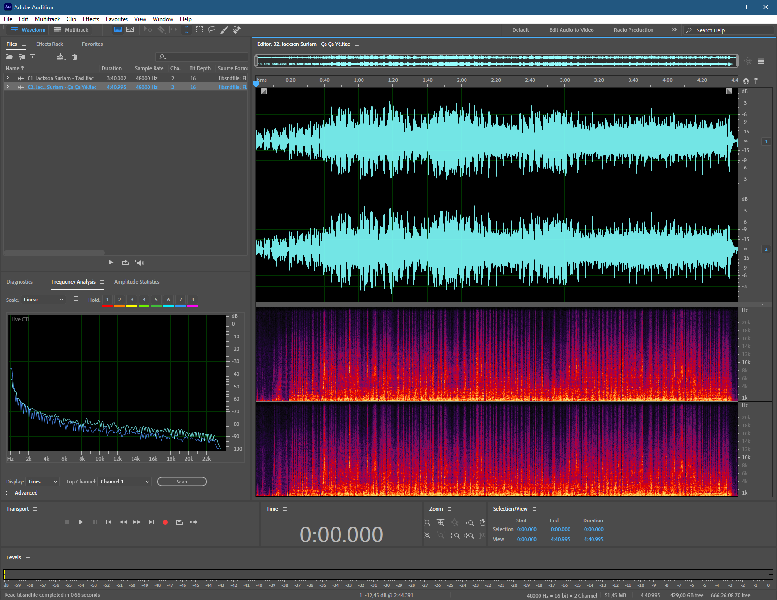This screenshot has height=600, width=777.
Task: Open the Multitrack menu
Action: tap(47, 19)
